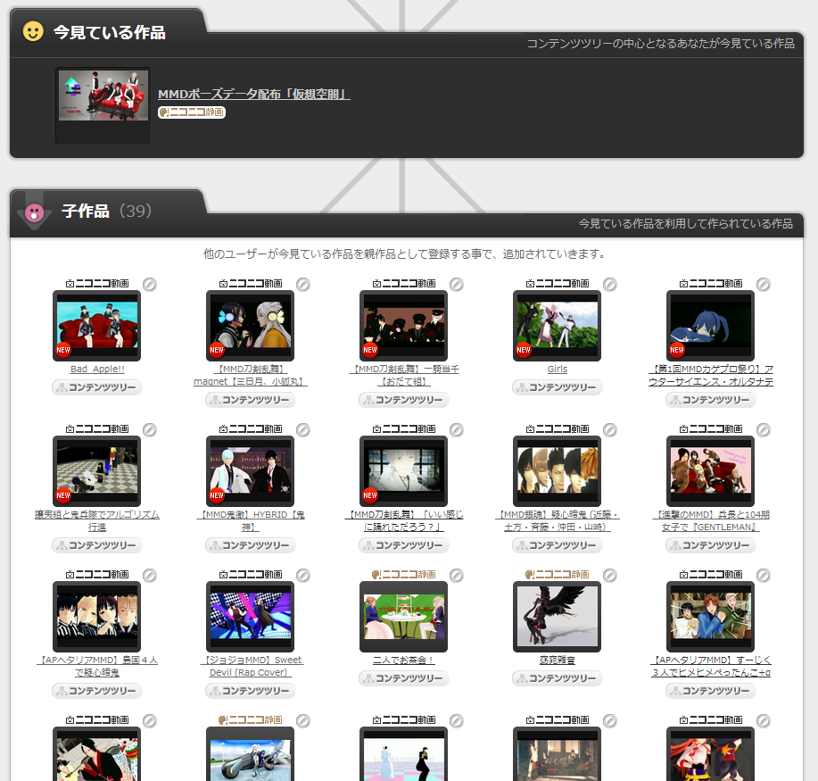Click the Girls video thumbnail
Image resolution: width=818 pixels, height=781 pixels.
558,325
